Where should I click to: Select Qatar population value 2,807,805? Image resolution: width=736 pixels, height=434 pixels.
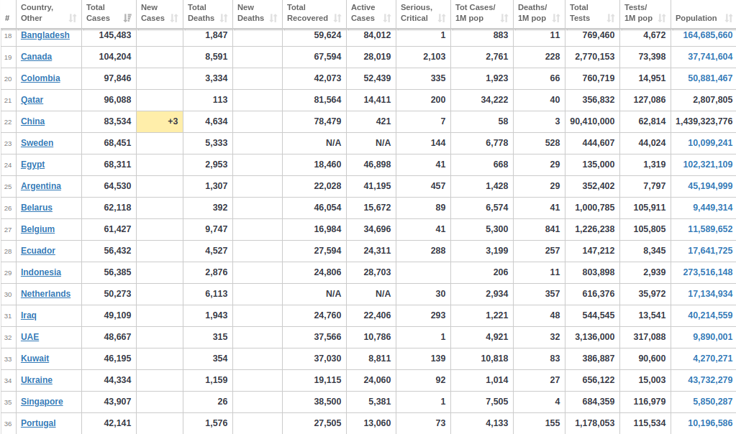click(712, 100)
